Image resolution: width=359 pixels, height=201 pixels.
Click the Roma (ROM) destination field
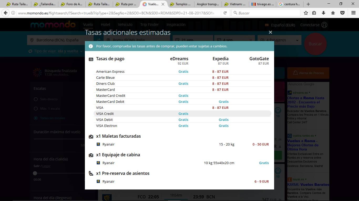[137, 40]
